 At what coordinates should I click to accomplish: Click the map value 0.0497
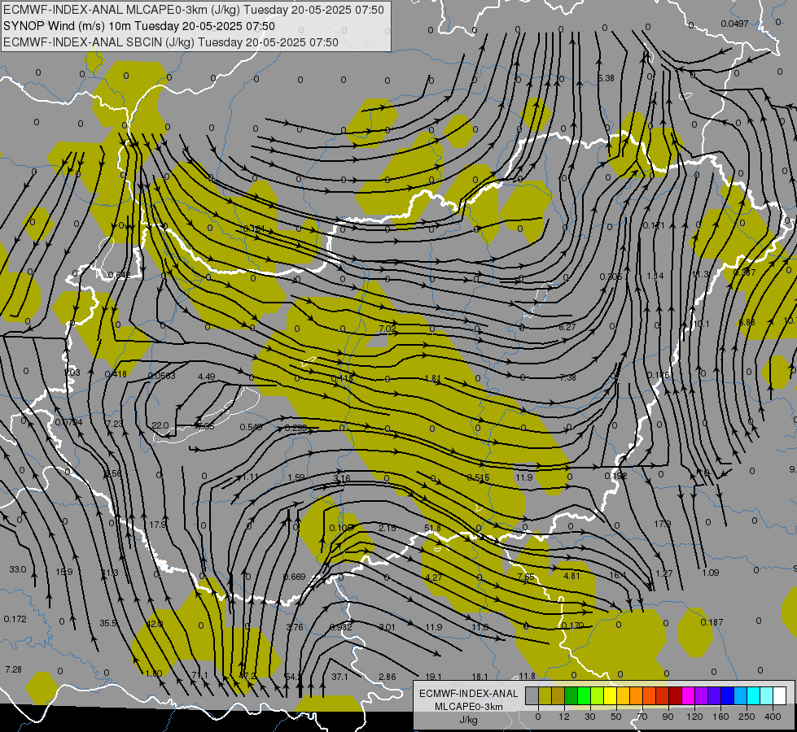(734, 24)
